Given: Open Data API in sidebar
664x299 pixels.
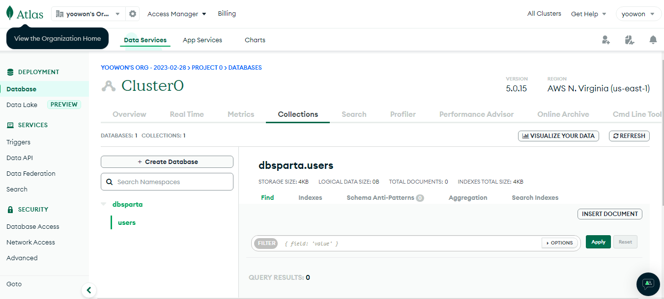Looking at the screenshot, I should pos(20,158).
